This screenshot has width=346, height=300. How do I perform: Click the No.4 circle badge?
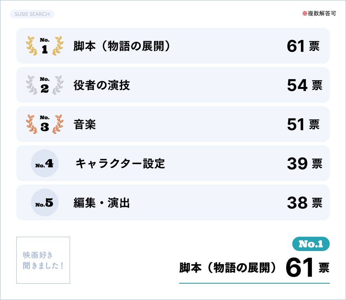pos(45,164)
